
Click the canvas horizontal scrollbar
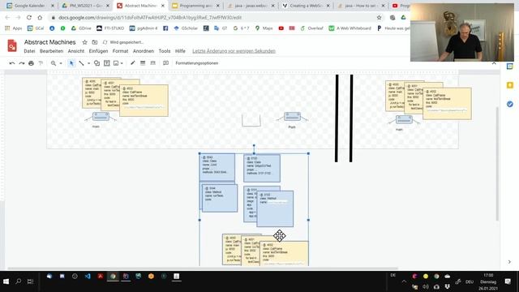point(203,268)
